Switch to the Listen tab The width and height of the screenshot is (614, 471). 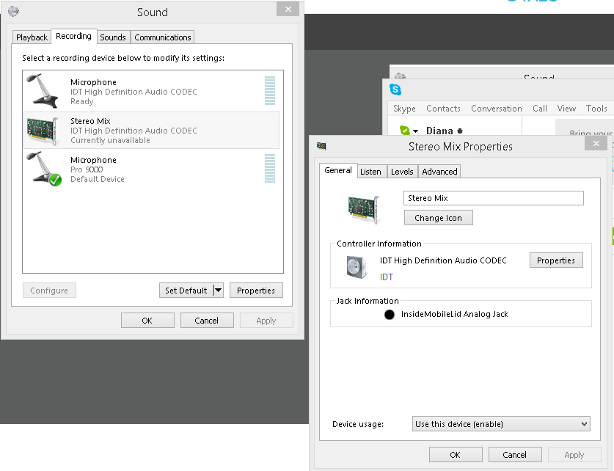coord(371,171)
